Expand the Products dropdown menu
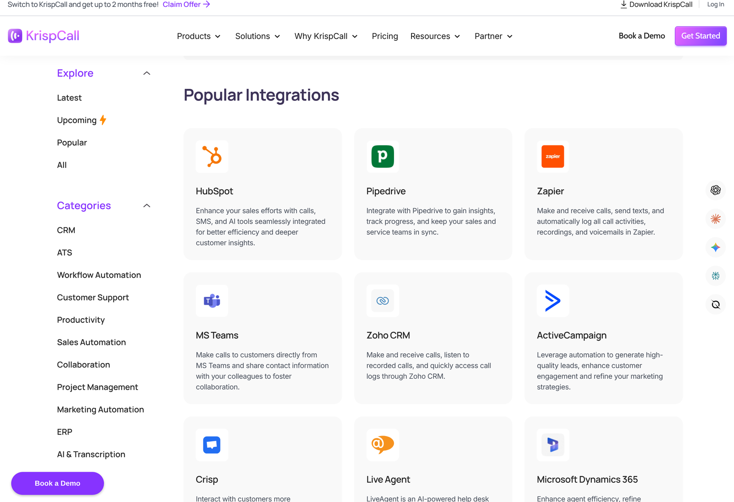734x502 pixels. (x=199, y=36)
